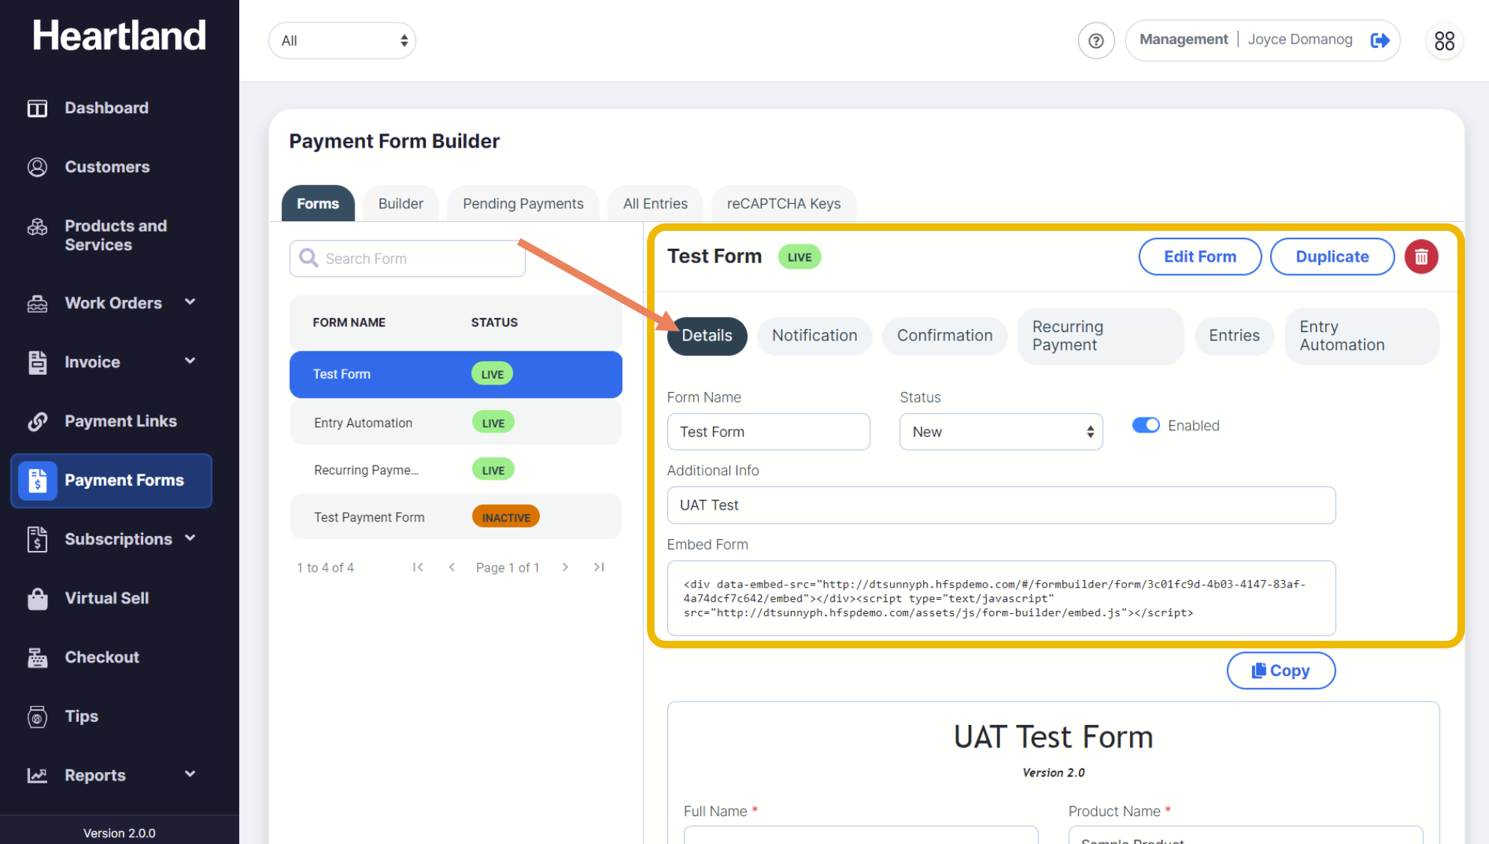The width and height of the screenshot is (1489, 844).
Task: Go to last page of forms
Action: (x=599, y=567)
